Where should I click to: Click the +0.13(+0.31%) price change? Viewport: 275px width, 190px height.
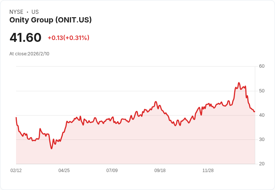point(68,38)
